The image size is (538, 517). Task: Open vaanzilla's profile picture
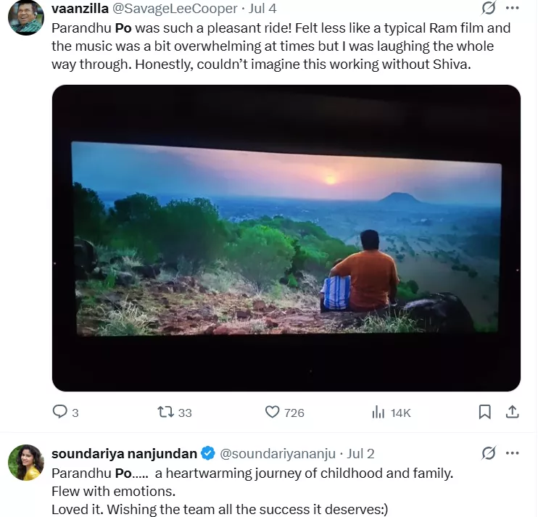(25, 17)
